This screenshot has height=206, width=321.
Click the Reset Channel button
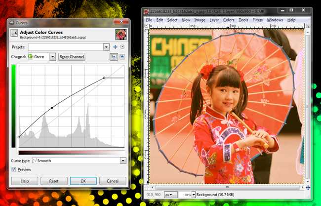72,57
